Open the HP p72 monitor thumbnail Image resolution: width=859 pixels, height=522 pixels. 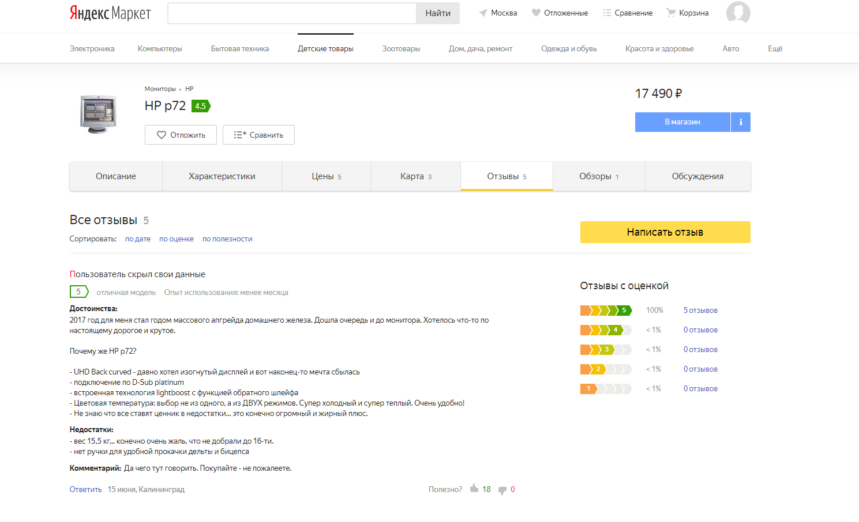tap(98, 114)
